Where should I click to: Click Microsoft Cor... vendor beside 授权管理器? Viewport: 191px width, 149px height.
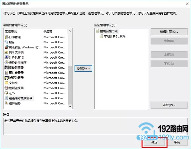54,78
